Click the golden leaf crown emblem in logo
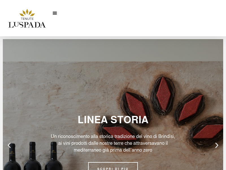The image size is (226, 170). [x=27, y=12]
